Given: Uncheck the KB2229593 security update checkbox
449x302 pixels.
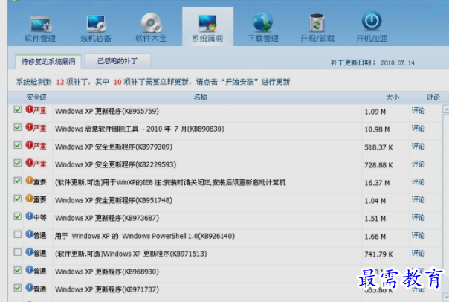Looking at the screenshot, I should click(17, 163).
